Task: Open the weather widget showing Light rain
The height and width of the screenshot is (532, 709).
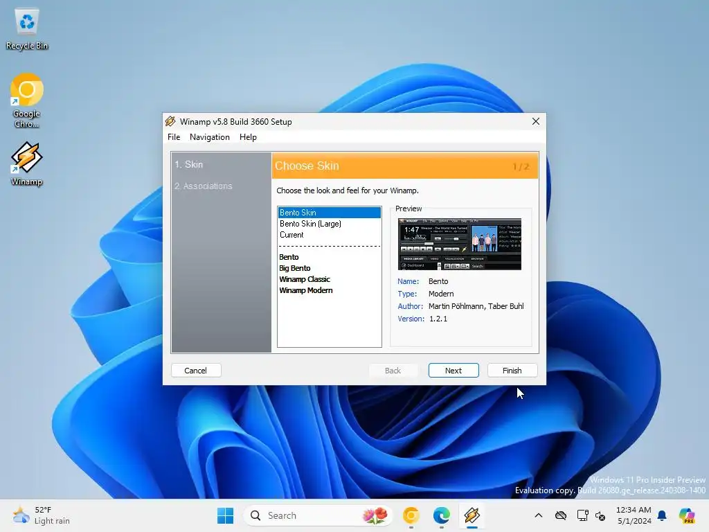Action: coord(42,515)
